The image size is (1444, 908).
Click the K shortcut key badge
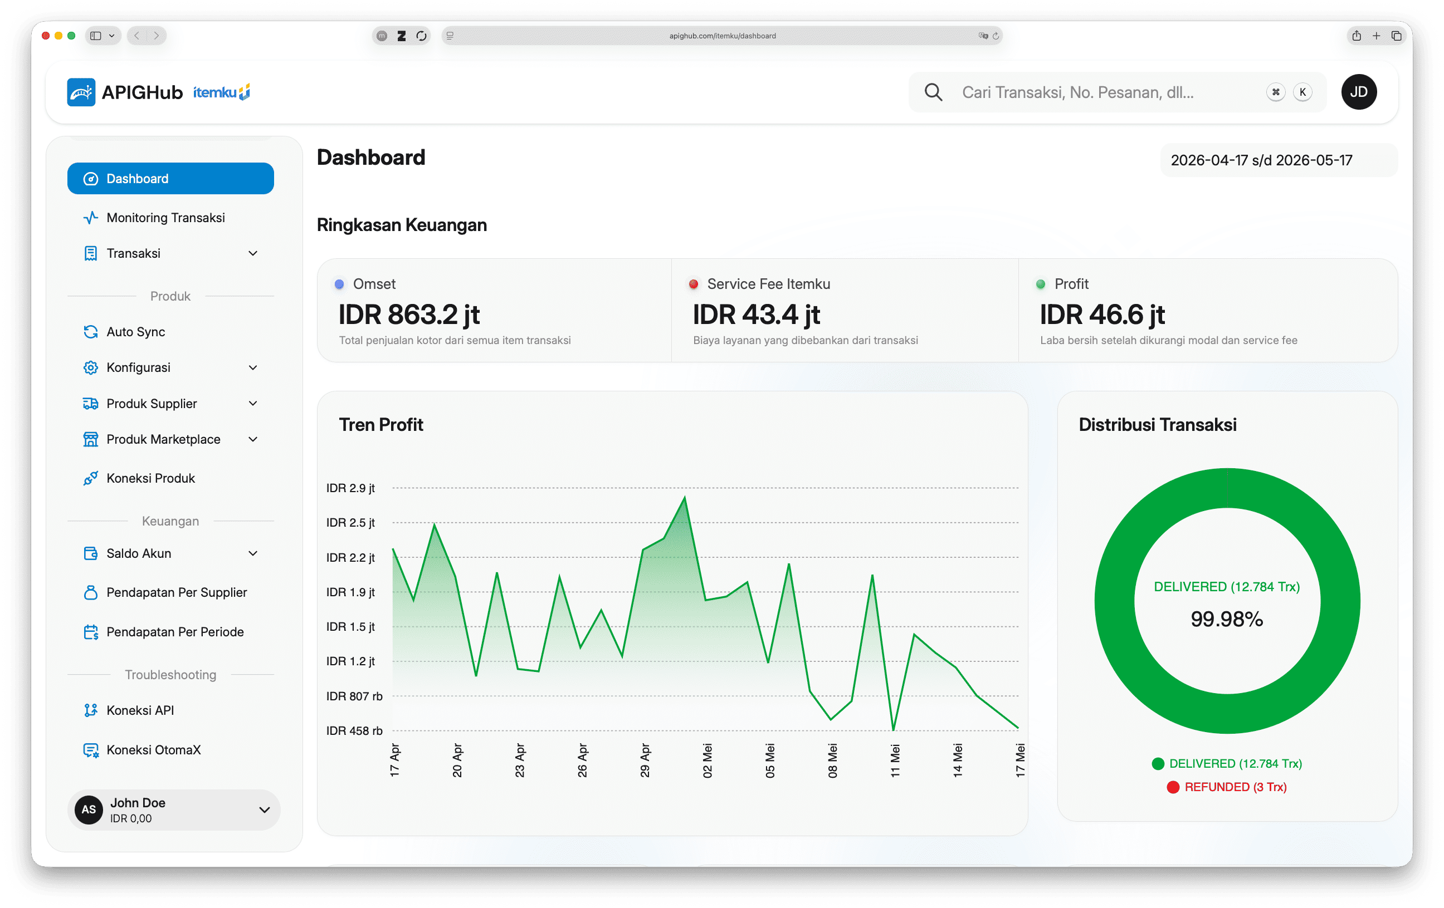1302,92
